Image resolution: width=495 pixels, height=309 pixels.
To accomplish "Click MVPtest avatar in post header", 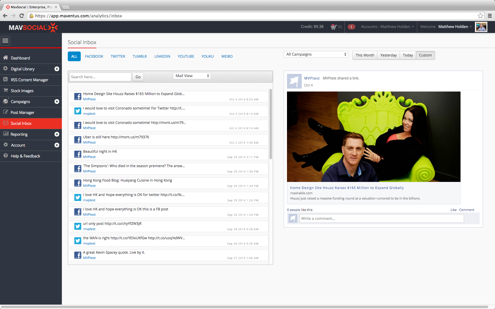I will 294,81.
